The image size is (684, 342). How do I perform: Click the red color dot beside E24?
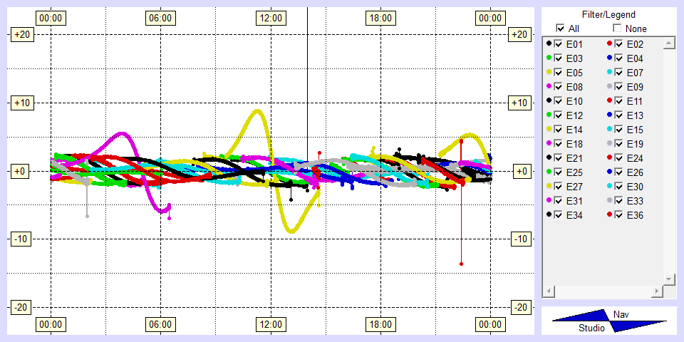point(609,158)
